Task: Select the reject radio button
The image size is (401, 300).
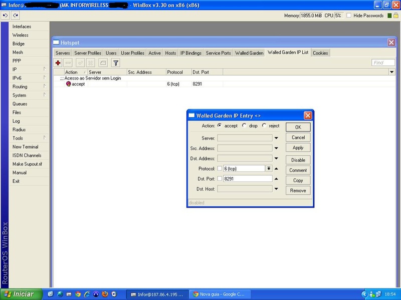Action: click(264, 125)
